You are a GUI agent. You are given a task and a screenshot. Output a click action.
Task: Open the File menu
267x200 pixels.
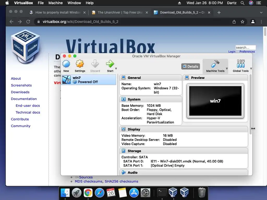tap(41, 3)
